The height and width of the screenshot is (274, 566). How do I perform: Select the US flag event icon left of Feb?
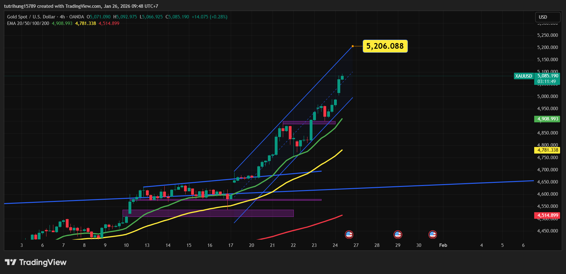point(433,234)
